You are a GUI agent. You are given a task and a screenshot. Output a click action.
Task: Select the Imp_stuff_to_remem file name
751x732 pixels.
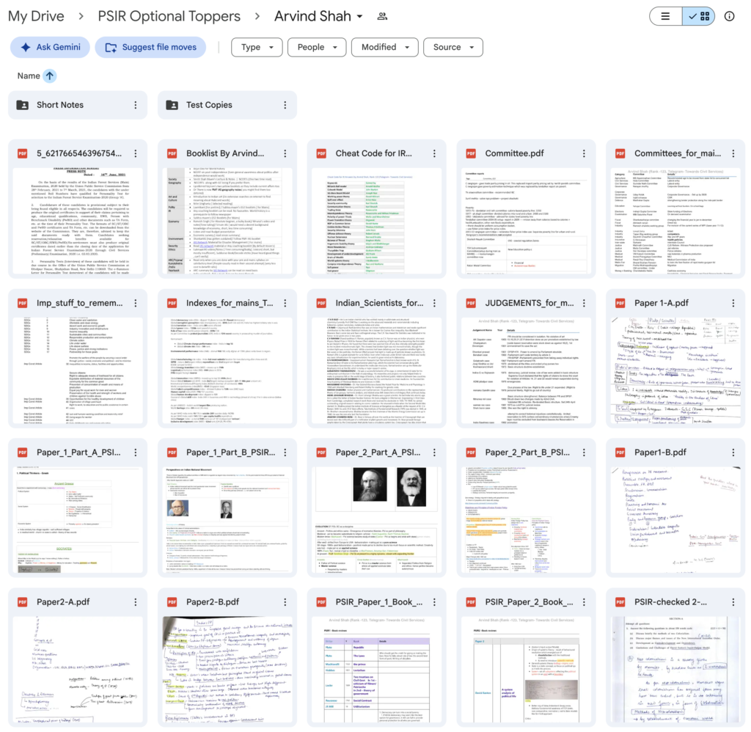coord(79,303)
